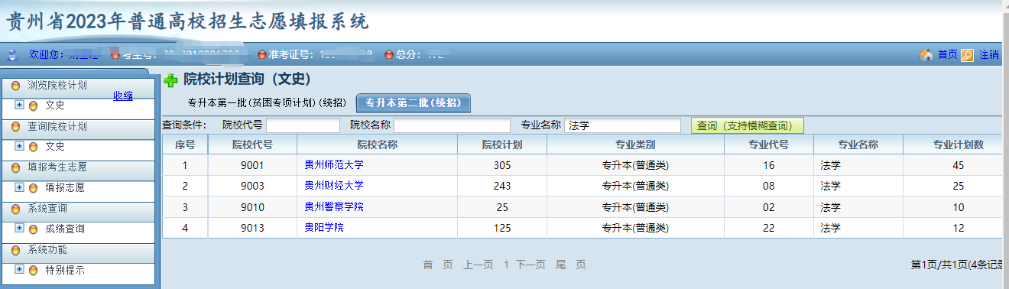The image size is (1009, 289).
Task: Click the 专业代号 column header
Action: (x=768, y=144)
